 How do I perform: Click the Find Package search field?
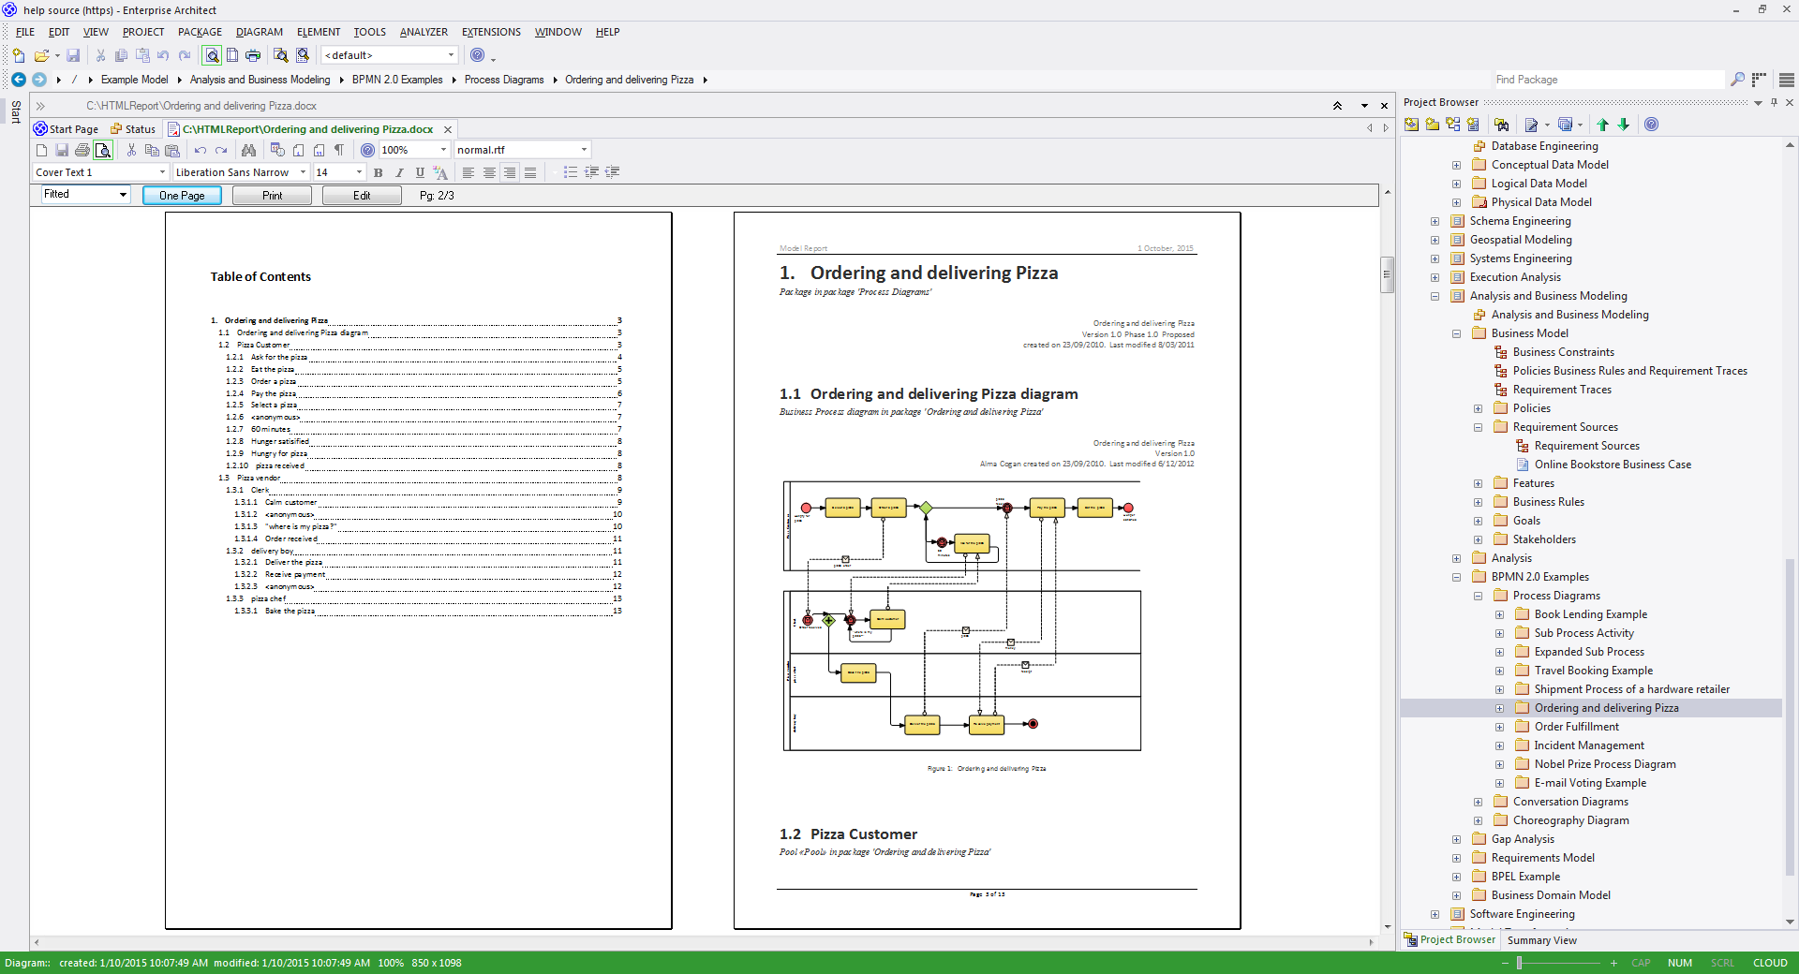click(1606, 80)
